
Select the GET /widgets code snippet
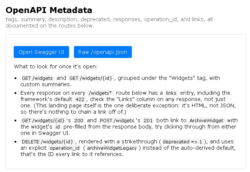(37, 78)
